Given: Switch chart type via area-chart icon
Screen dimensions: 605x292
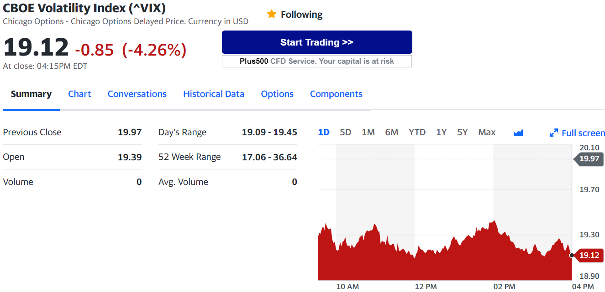Looking at the screenshot, I should coord(518,133).
